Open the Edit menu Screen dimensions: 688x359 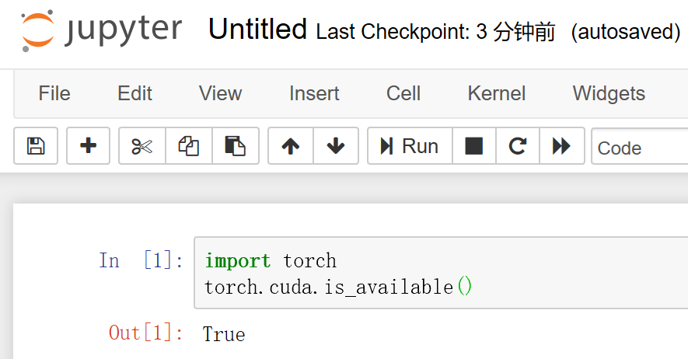[x=134, y=93]
